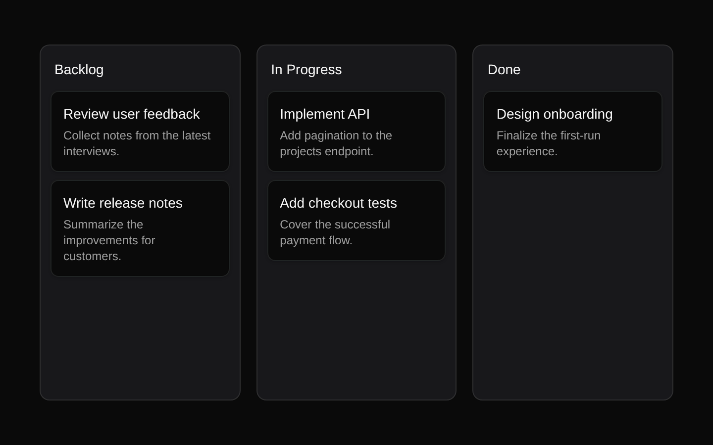Click text 'Collect notes from the latest interviews.'
This screenshot has width=713, height=445.
[137, 143]
